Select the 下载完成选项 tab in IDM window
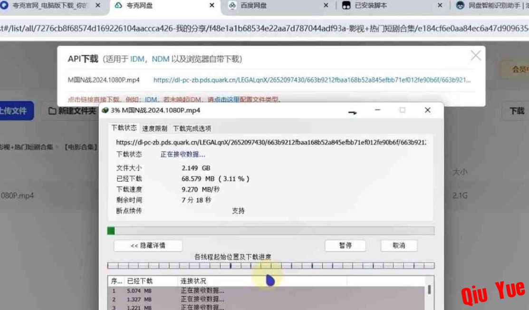 pyautogui.click(x=192, y=128)
